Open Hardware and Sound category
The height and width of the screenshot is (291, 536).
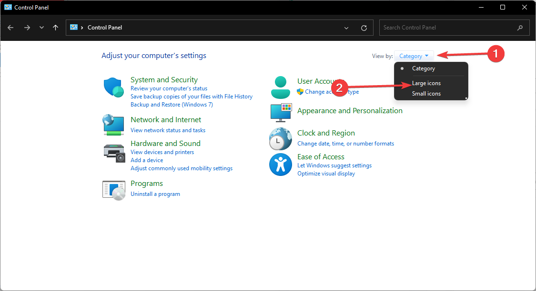pos(165,144)
